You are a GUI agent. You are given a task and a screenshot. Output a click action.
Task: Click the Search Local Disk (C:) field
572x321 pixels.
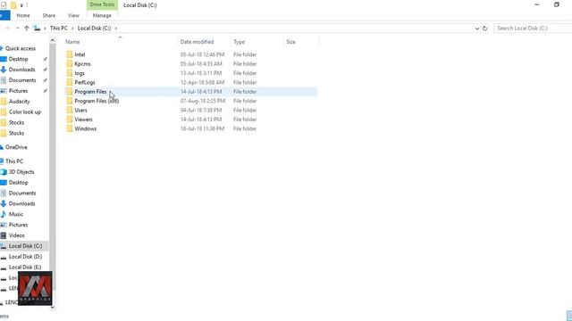[533, 28]
